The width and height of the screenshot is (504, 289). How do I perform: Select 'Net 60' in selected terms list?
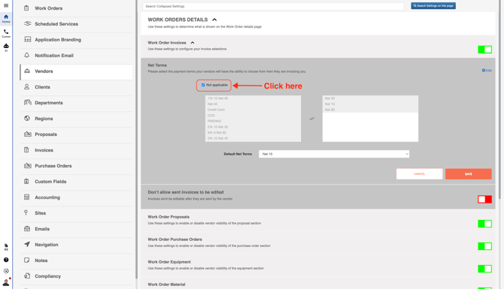(370, 110)
